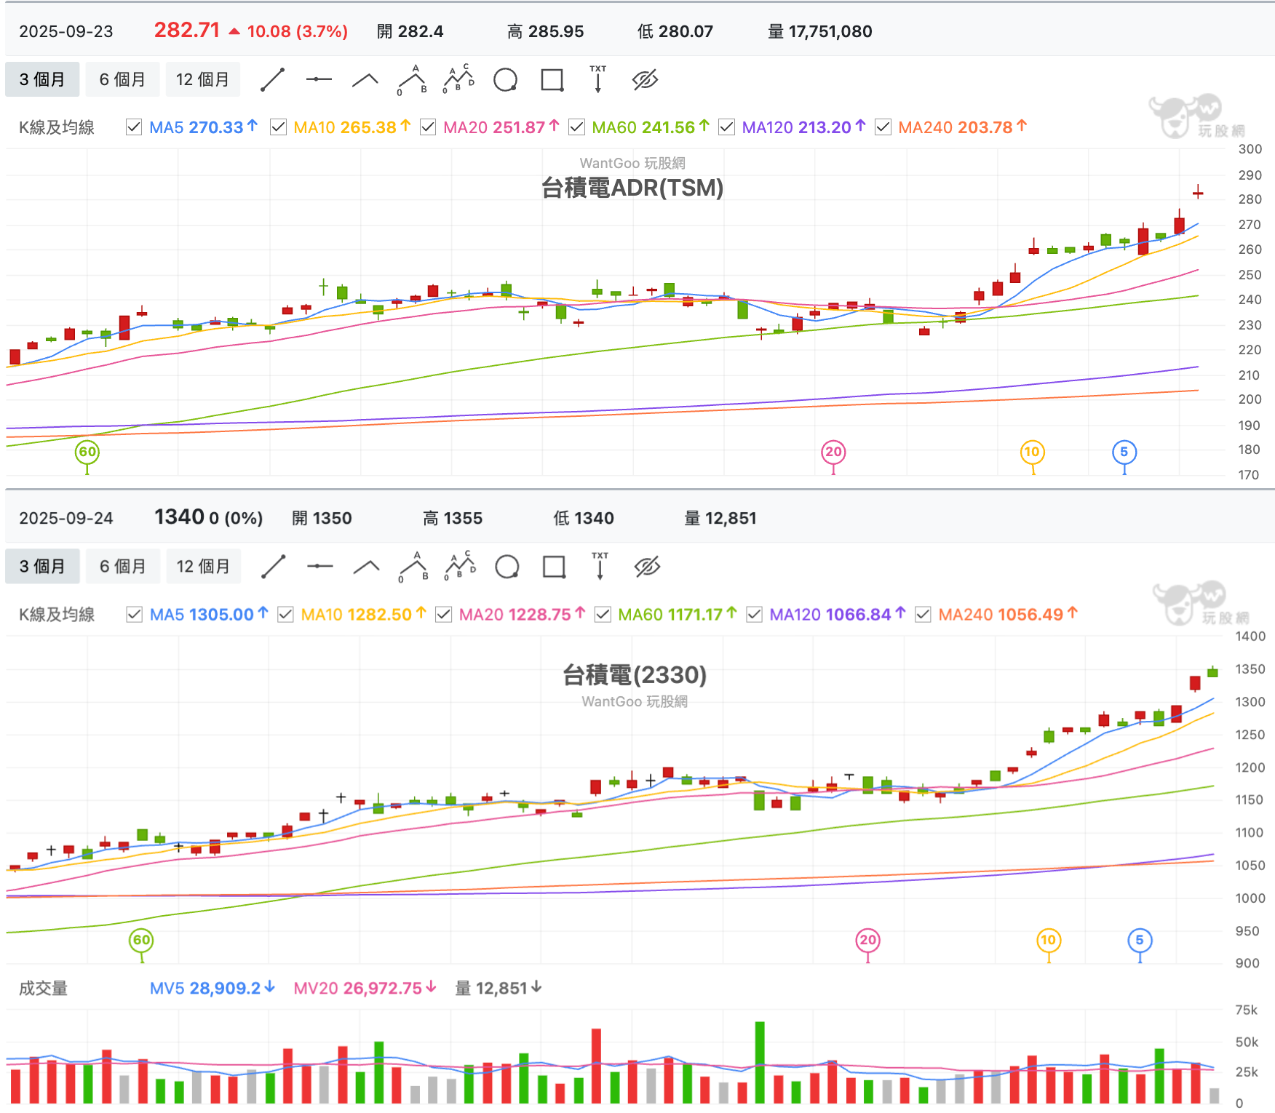Image resolution: width=1275 pixels, height=1113 pixels.
Task: Switch to the 6個月 period tab
Action: (122, 79)
